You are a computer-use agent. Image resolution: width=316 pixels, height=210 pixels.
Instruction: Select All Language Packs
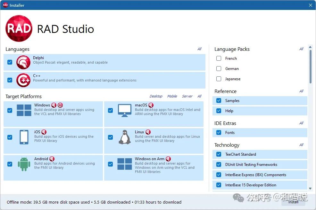[301, 49]
